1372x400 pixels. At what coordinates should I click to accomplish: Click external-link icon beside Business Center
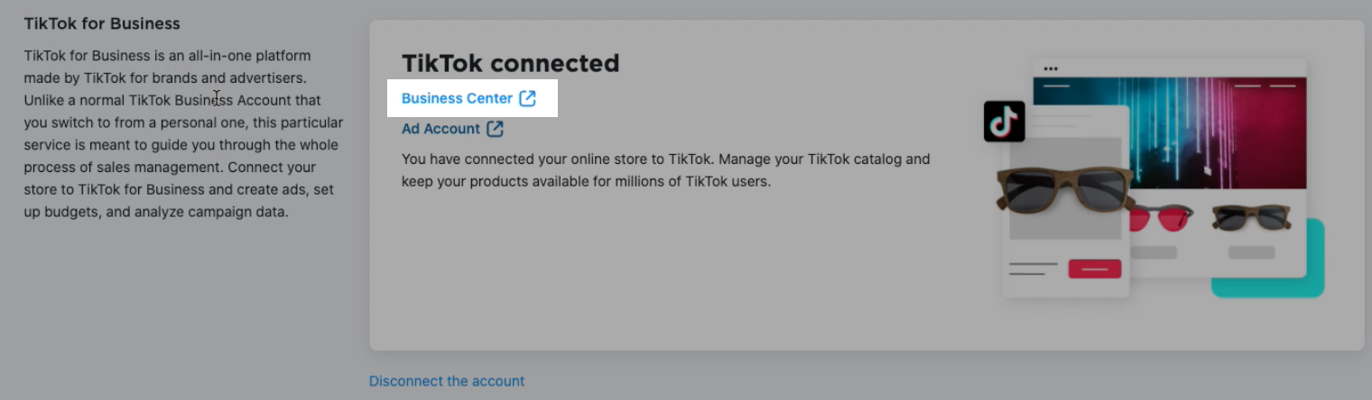point(528,98)
